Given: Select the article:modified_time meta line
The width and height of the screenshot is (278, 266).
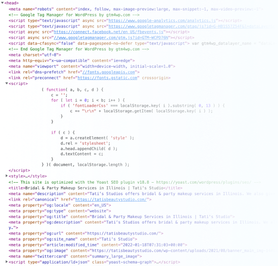Looking at the screenshot, I should (x=97, y=245).
